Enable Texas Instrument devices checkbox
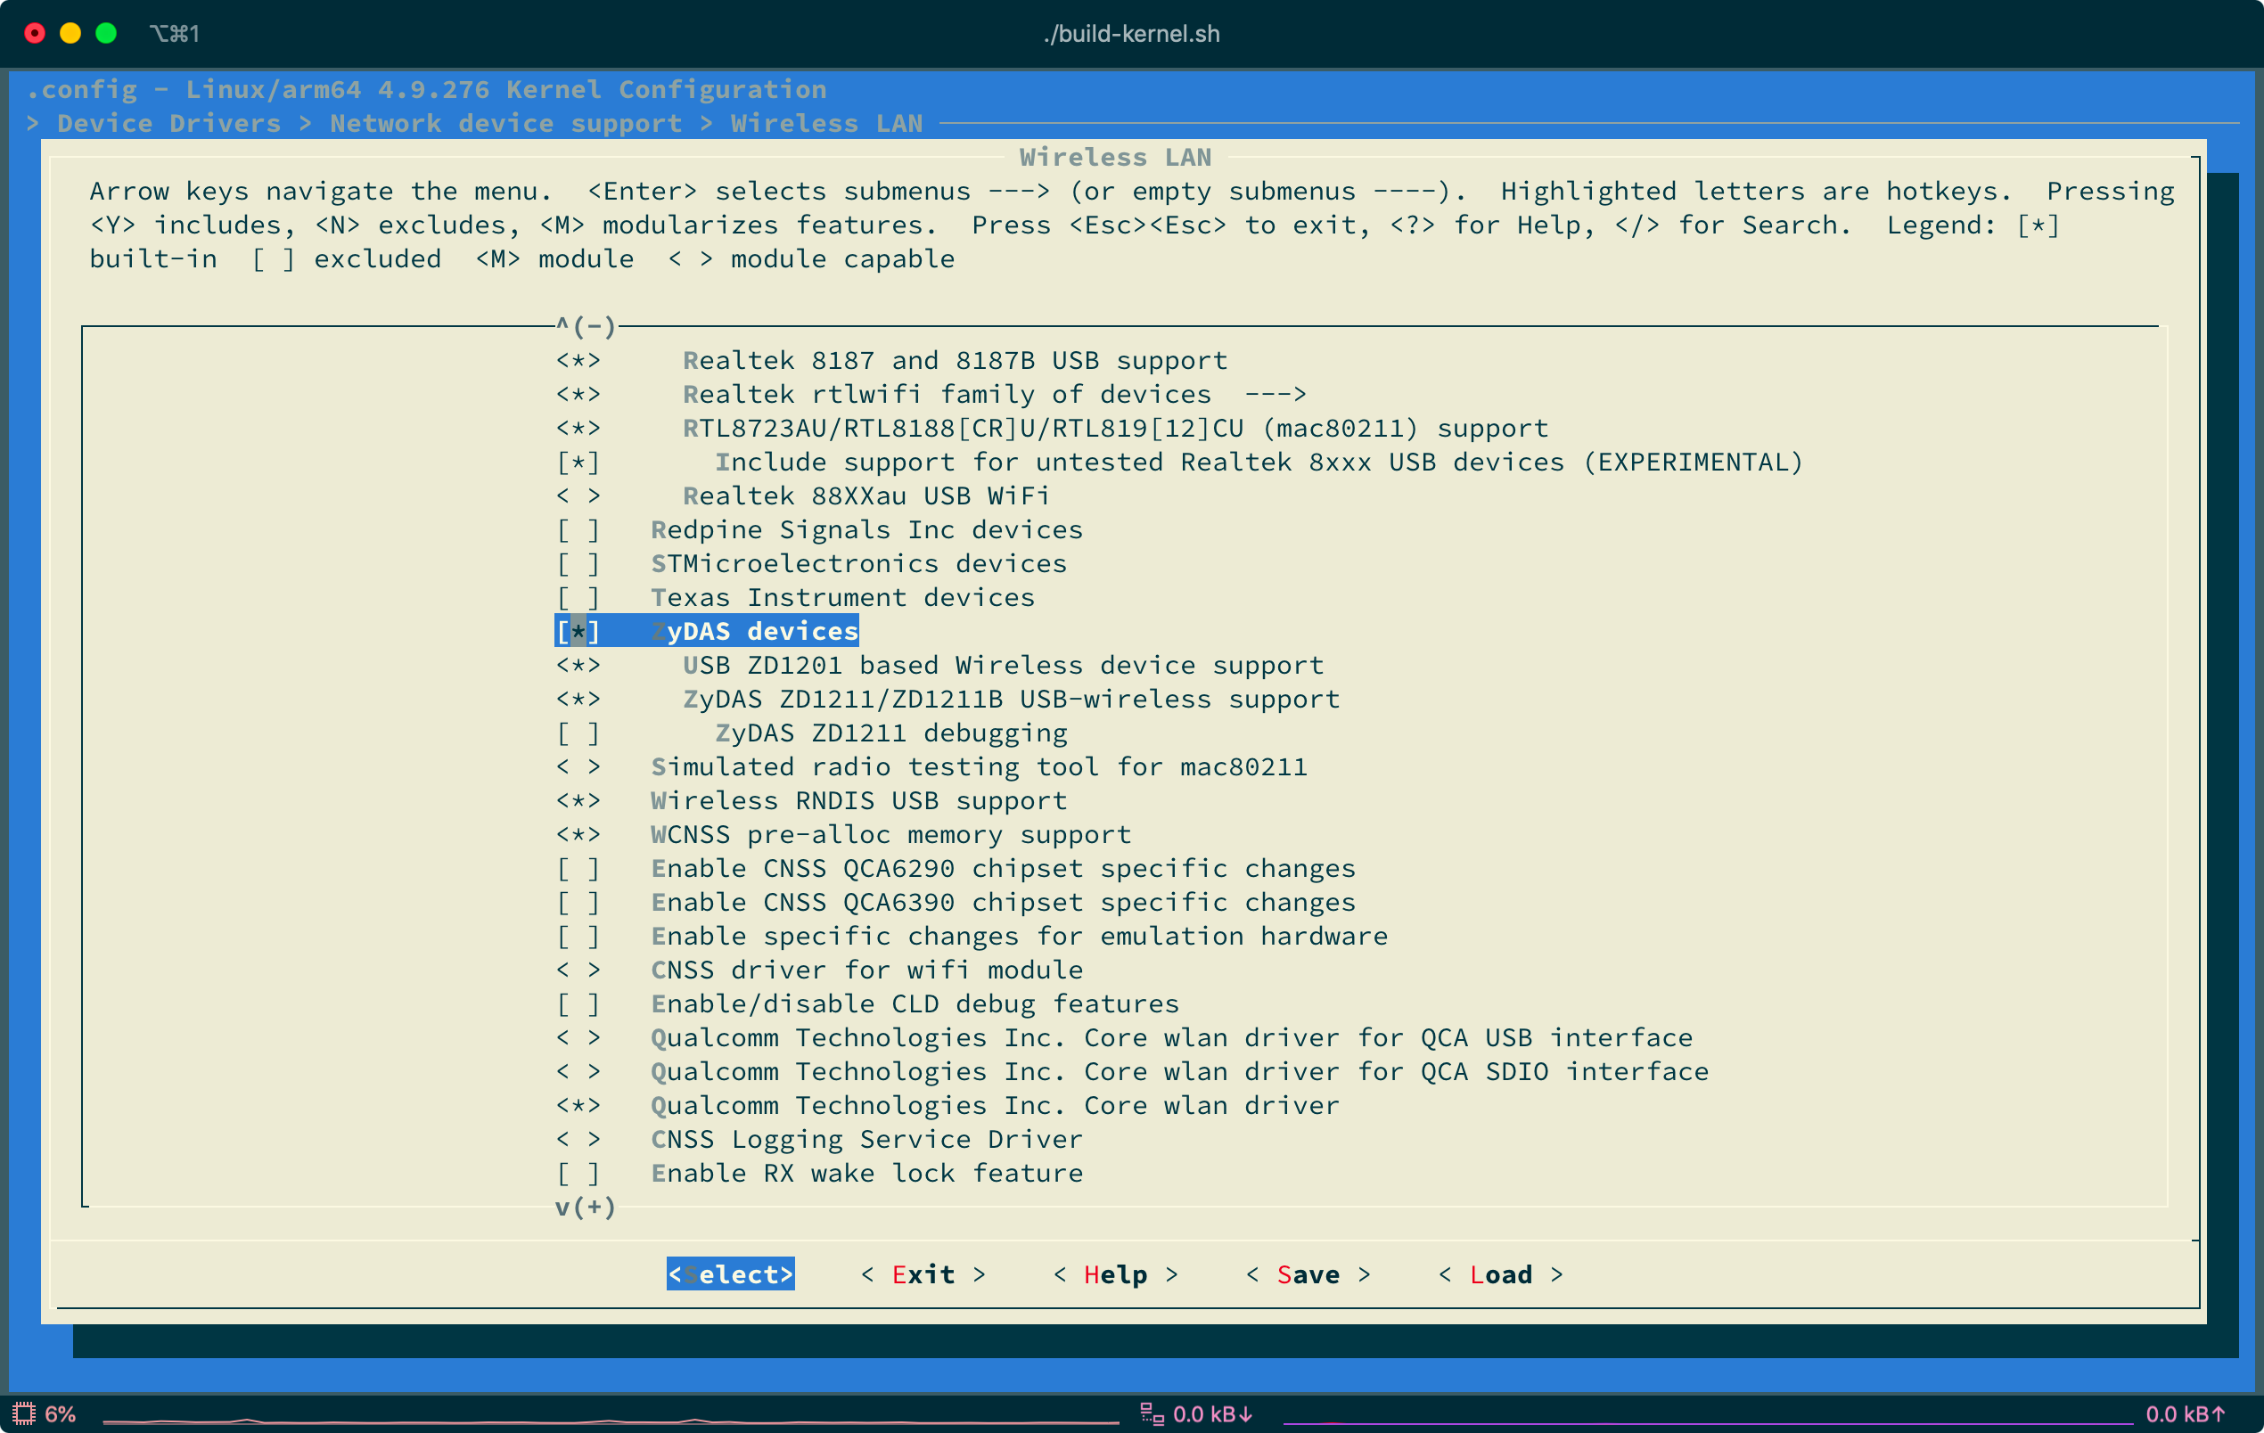This screenshot has height=1433, width=2264. (x=578, y=597)
